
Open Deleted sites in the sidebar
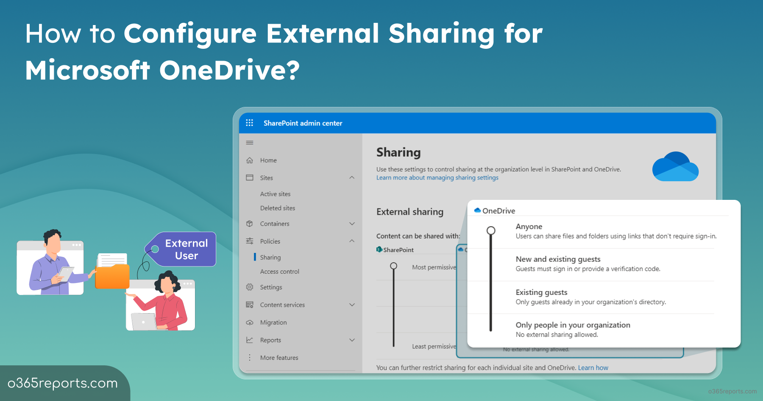pyautogui.click(x=277, y=208)
